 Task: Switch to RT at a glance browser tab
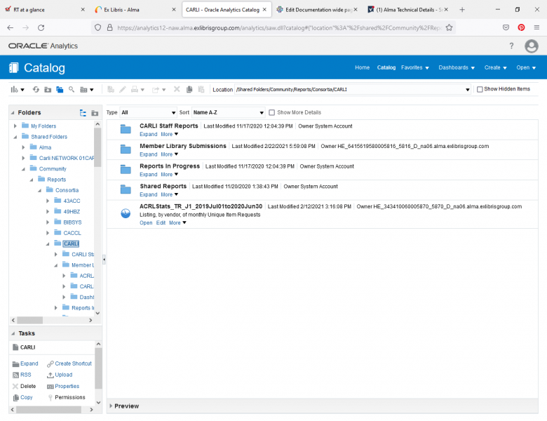point(44,10)
